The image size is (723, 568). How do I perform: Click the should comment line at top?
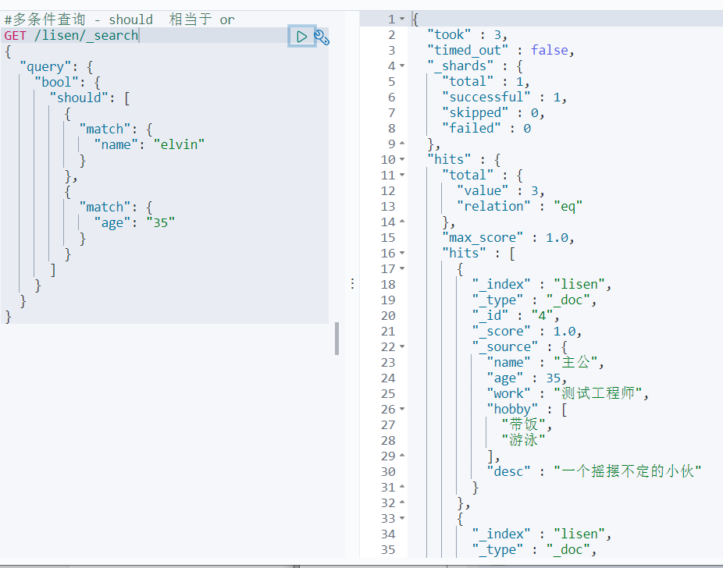coord(119,20)
